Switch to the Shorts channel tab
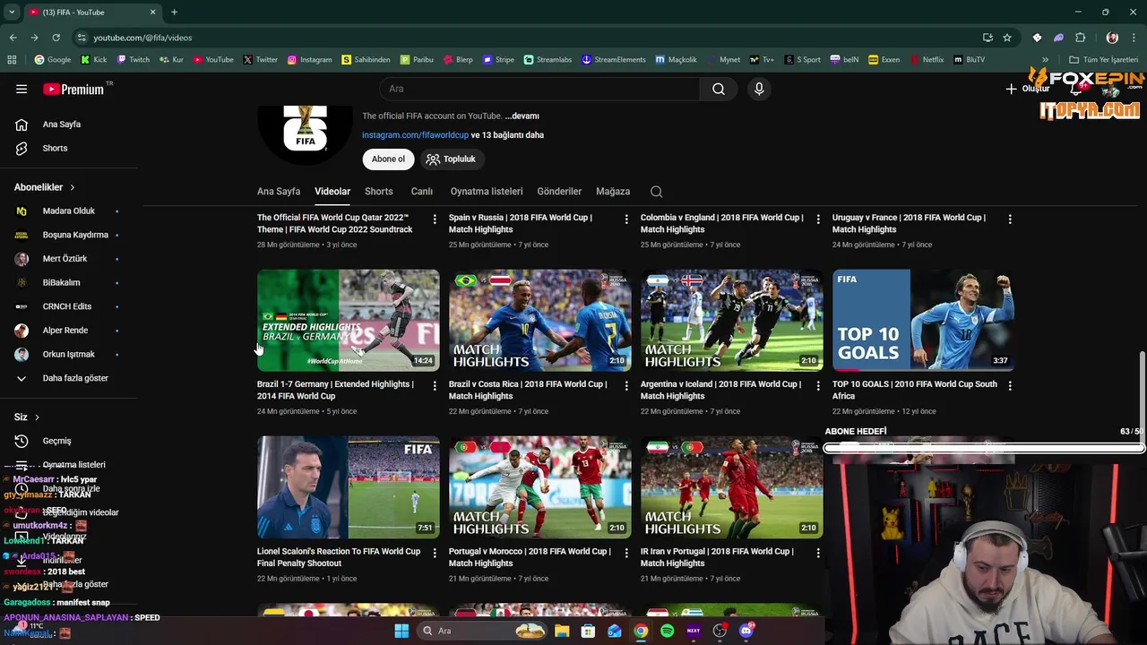Image resolution: width=1147 pixels, height=645 pixels. pos(379,192)
